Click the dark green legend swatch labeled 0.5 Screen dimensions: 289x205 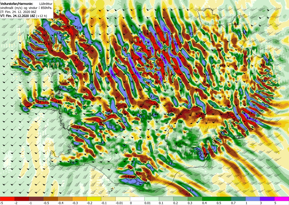tap(224, 199)
